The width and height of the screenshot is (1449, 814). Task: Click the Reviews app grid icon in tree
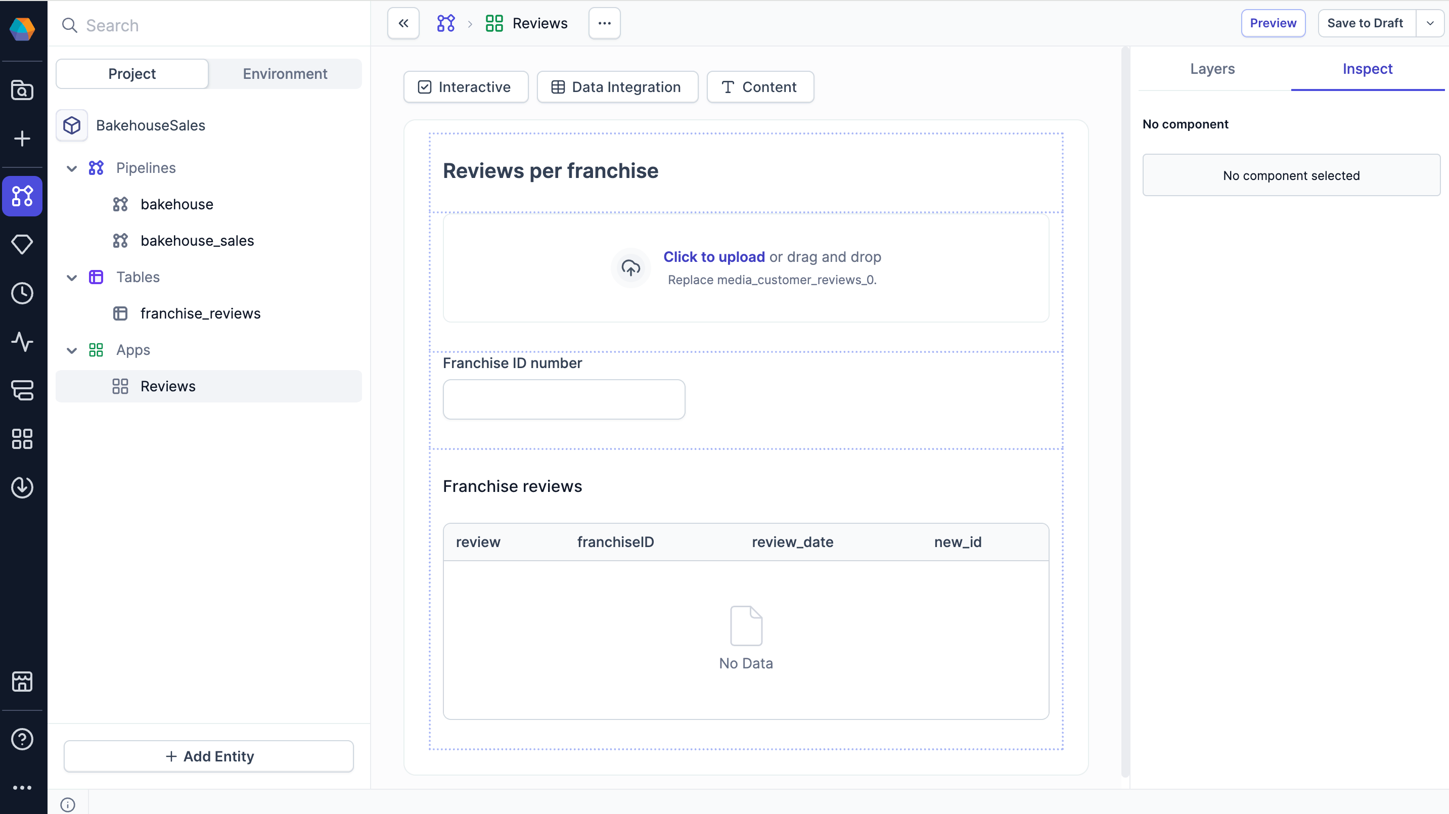point(120,386)
